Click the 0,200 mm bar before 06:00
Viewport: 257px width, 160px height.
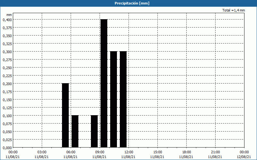[66, 115]
